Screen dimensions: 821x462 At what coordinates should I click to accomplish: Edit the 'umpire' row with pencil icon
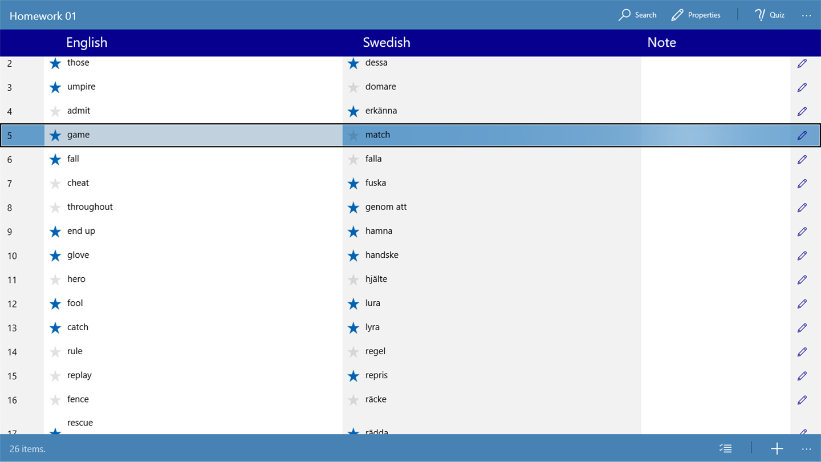[802, 87]
